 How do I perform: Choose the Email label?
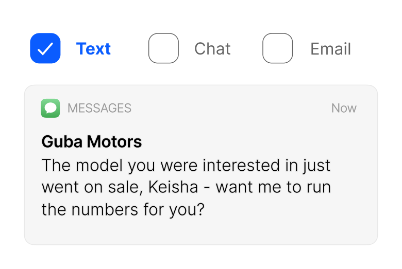point(330,49)
